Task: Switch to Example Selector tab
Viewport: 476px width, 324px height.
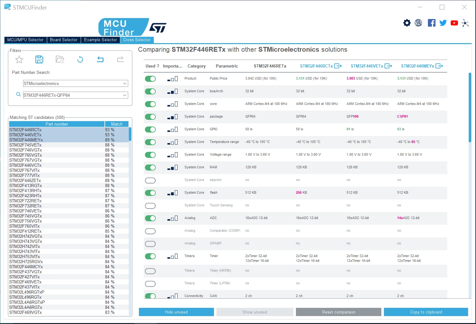Action: (x=100, y=40)
